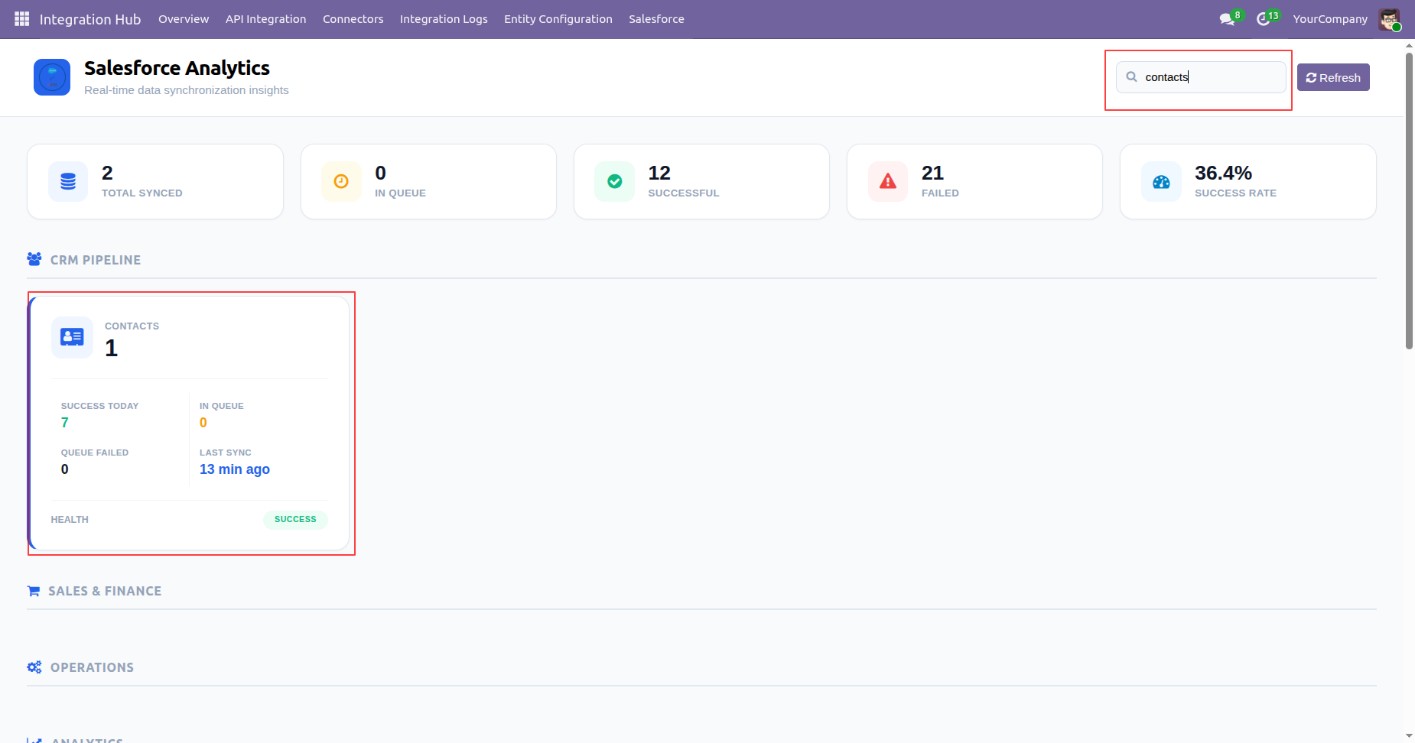This screenshot has width=1415, height=743.
Task: Click the Success Rate gauge icon
Action: (1161, 181)
